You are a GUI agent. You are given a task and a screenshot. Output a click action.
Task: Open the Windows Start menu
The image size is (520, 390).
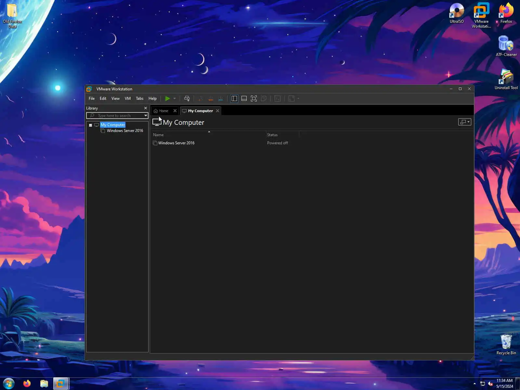pyautogui.click(x=9, y=384)
